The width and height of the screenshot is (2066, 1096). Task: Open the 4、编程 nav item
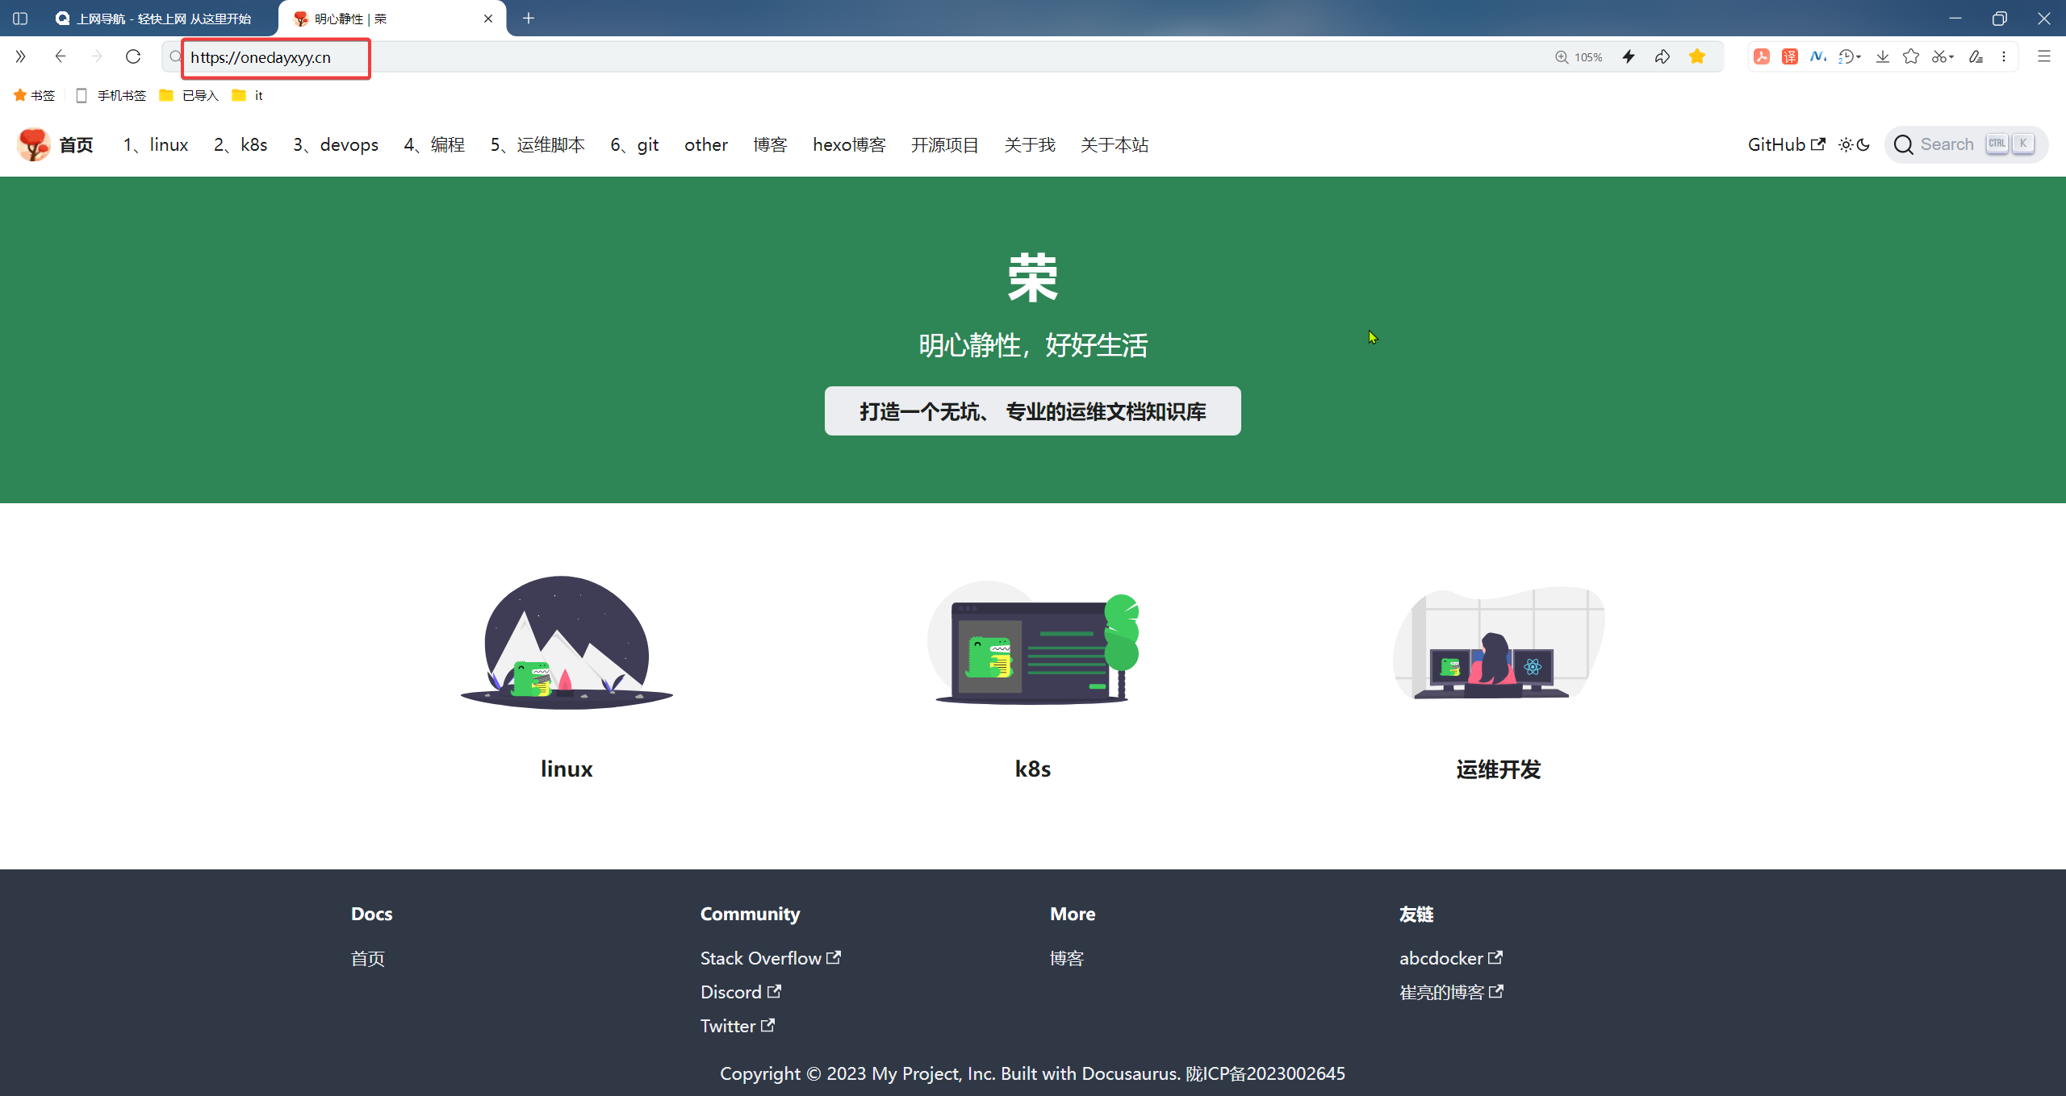(434, 144)
